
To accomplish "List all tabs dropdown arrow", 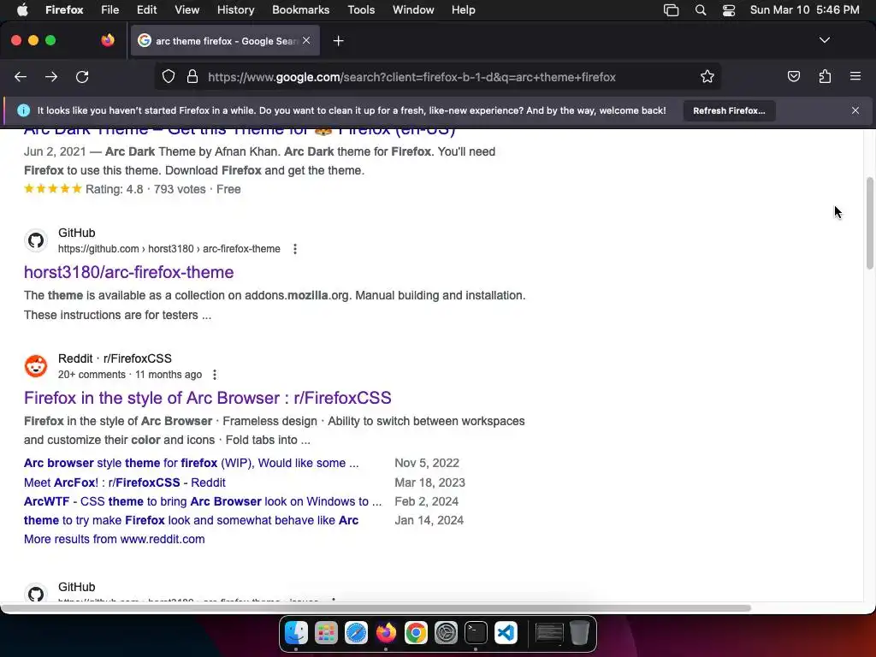I will tap(825, 40).
